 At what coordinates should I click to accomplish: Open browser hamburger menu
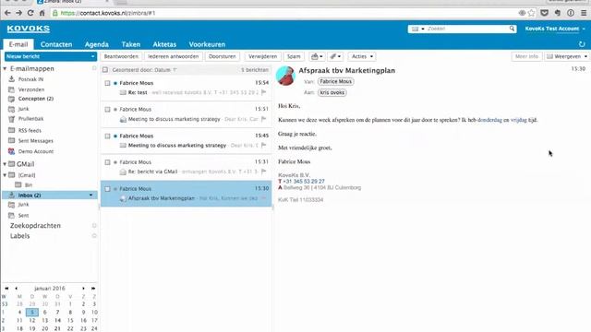pos(584,13)
